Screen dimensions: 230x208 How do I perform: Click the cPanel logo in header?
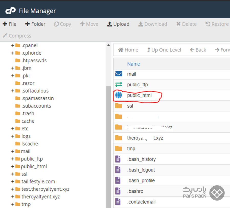[x=10, y=11]
